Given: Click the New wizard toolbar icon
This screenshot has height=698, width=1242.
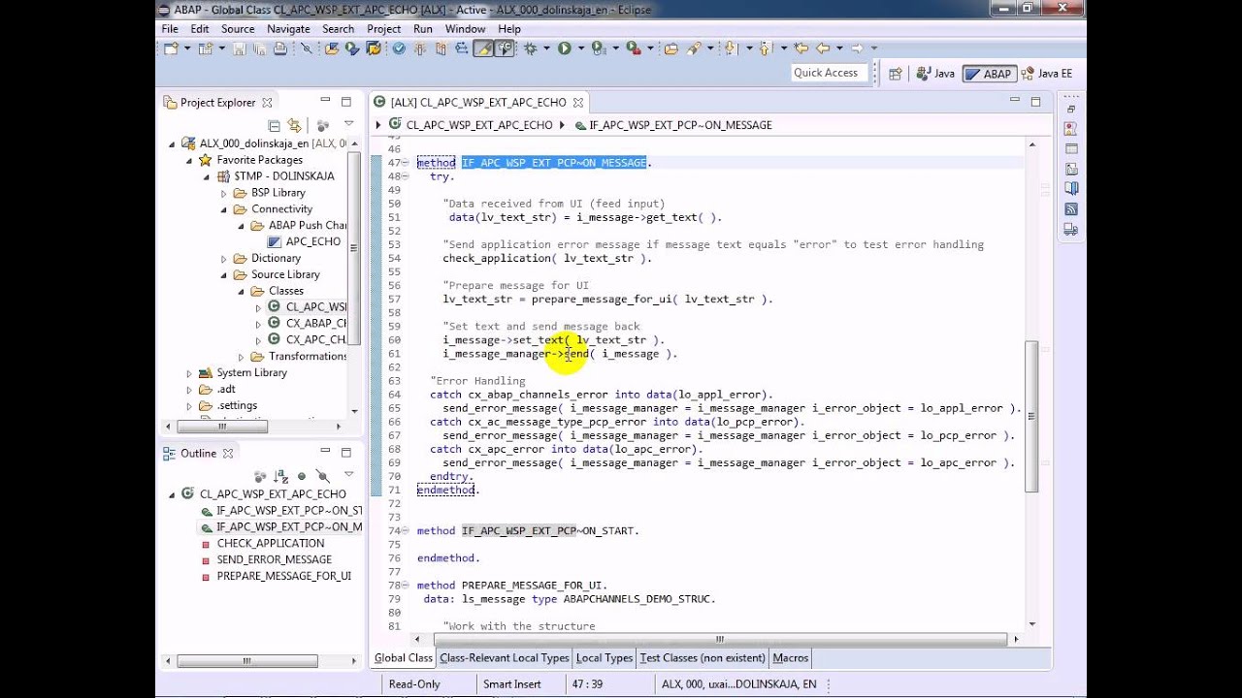Looking at the screenshot, I should point(170,48).
